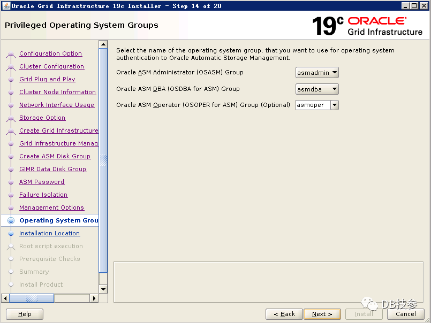
Task: Minimize the installer window
Action: [405, 6]
